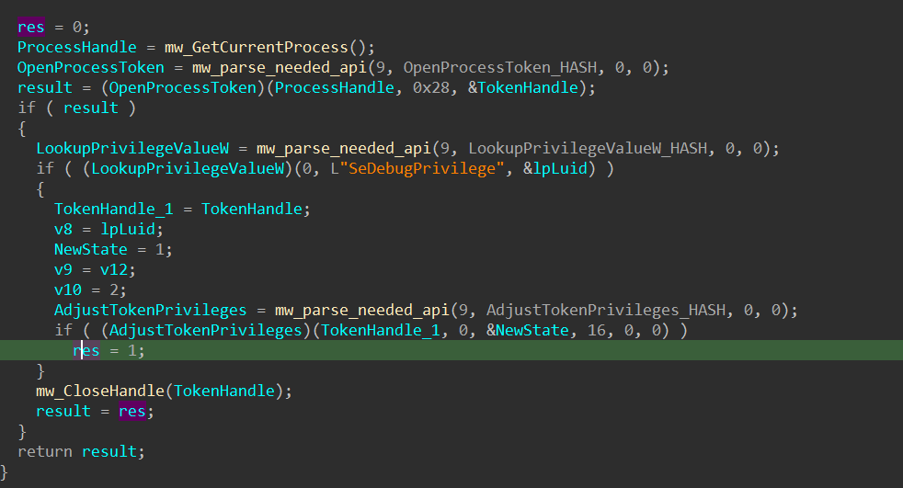Select the v8 variable assigned lpLuid
The width and height of the screenshot is (903, 488).
[63, 229]
